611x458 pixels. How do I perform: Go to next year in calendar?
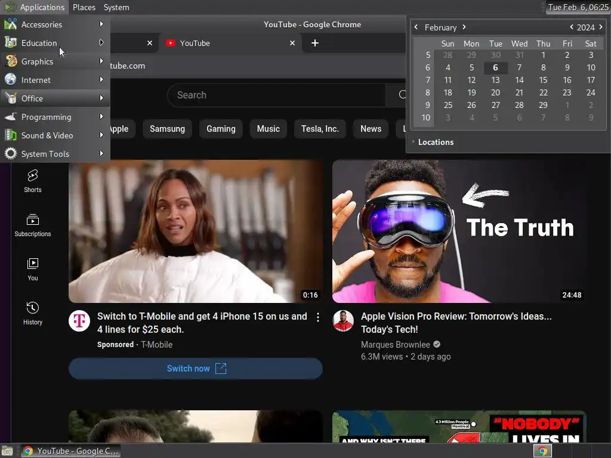600,27
